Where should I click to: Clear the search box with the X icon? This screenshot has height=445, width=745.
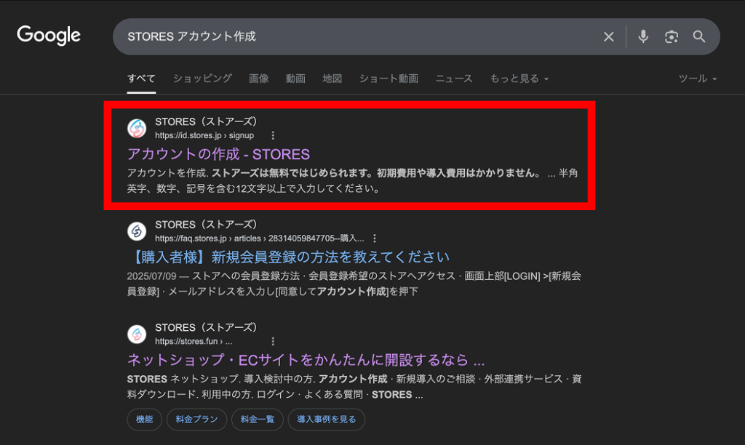609,36
